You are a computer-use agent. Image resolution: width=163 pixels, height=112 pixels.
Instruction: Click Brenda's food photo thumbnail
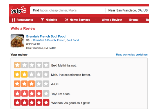17,41
